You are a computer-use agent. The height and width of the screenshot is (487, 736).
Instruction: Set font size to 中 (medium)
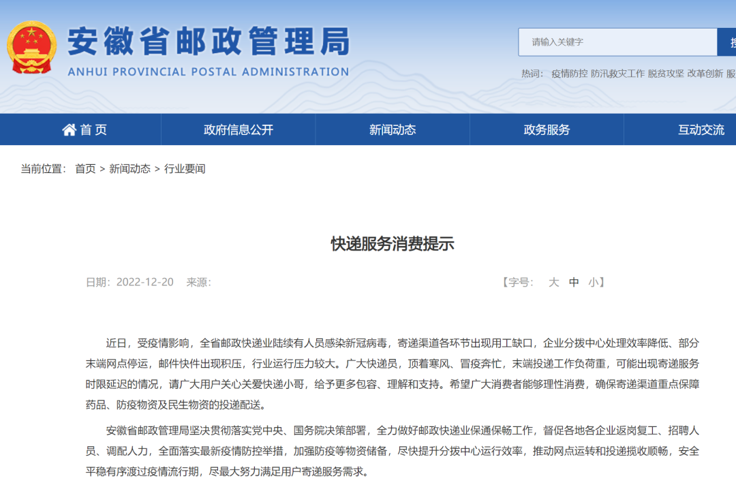(x=574, y=282)
